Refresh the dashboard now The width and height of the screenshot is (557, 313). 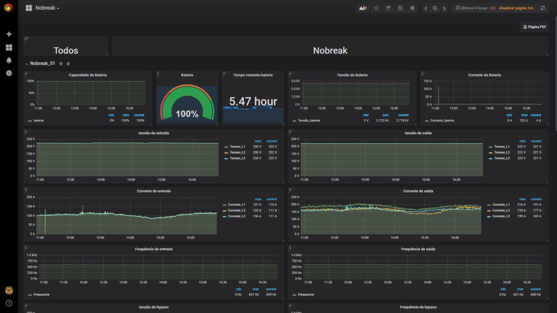coord(543,8)
